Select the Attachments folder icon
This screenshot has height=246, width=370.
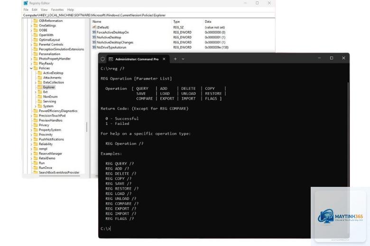click(40, 78)
